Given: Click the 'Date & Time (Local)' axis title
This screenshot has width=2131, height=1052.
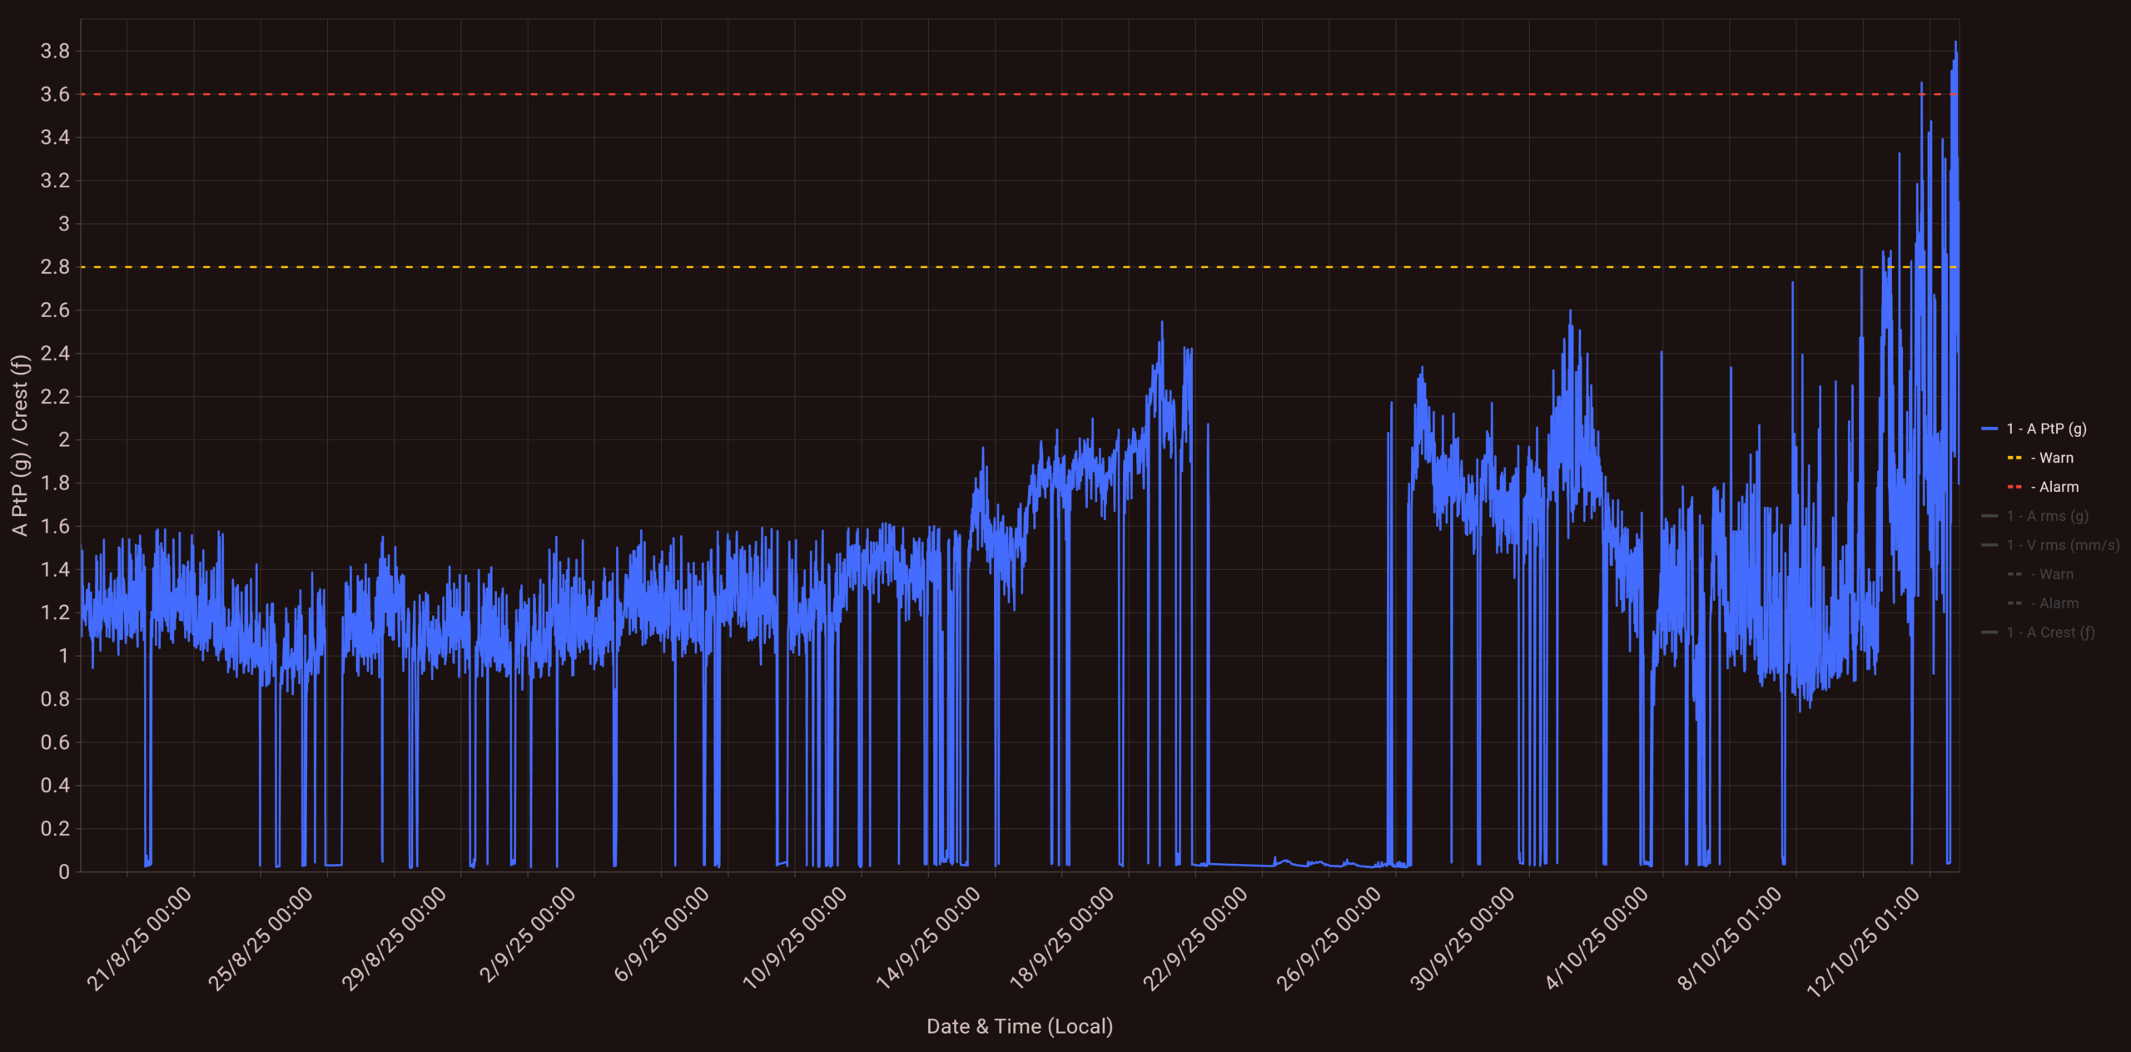Looking at the screenshot, I should tap(1020, 1026).
